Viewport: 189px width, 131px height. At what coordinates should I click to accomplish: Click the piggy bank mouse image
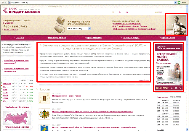(60, 25)
